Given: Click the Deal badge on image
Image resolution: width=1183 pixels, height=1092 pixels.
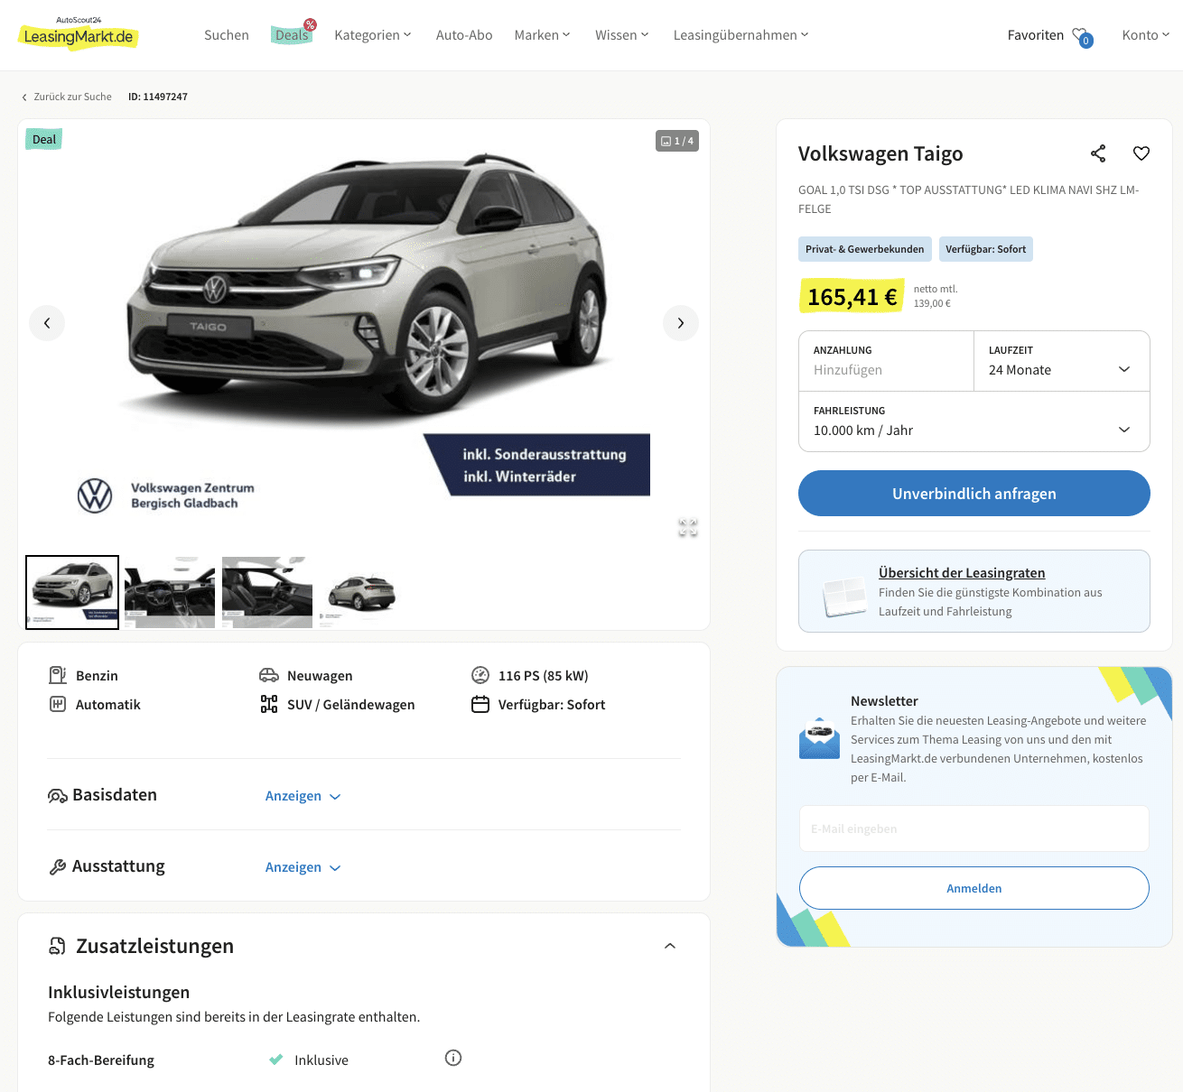Looking at the screenshot, I should pyautogui.click(x=43, y=139).
